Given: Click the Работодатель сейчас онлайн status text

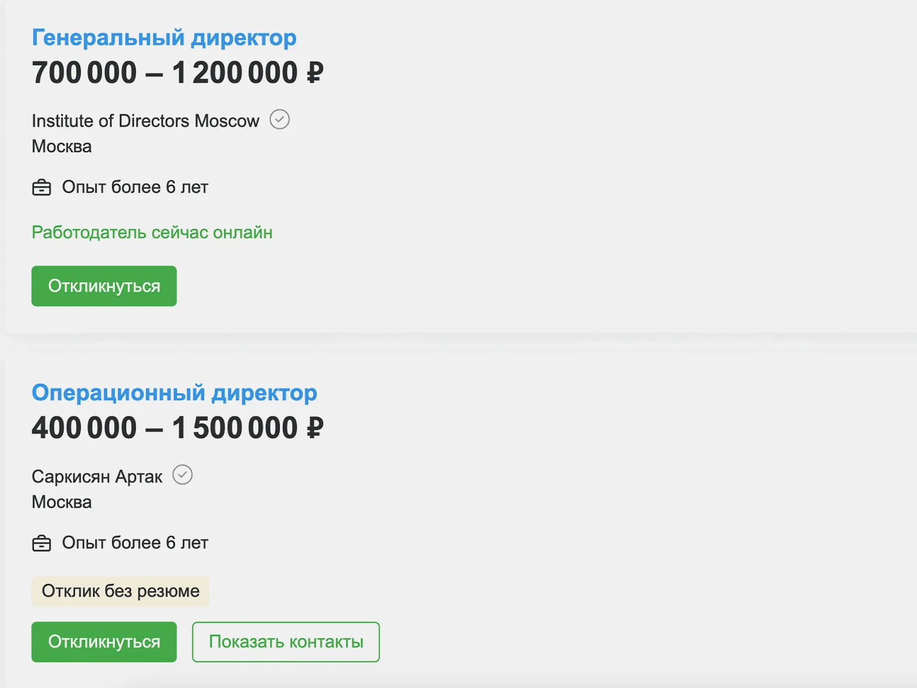Looking at the screenshot, I should [152, 232].
